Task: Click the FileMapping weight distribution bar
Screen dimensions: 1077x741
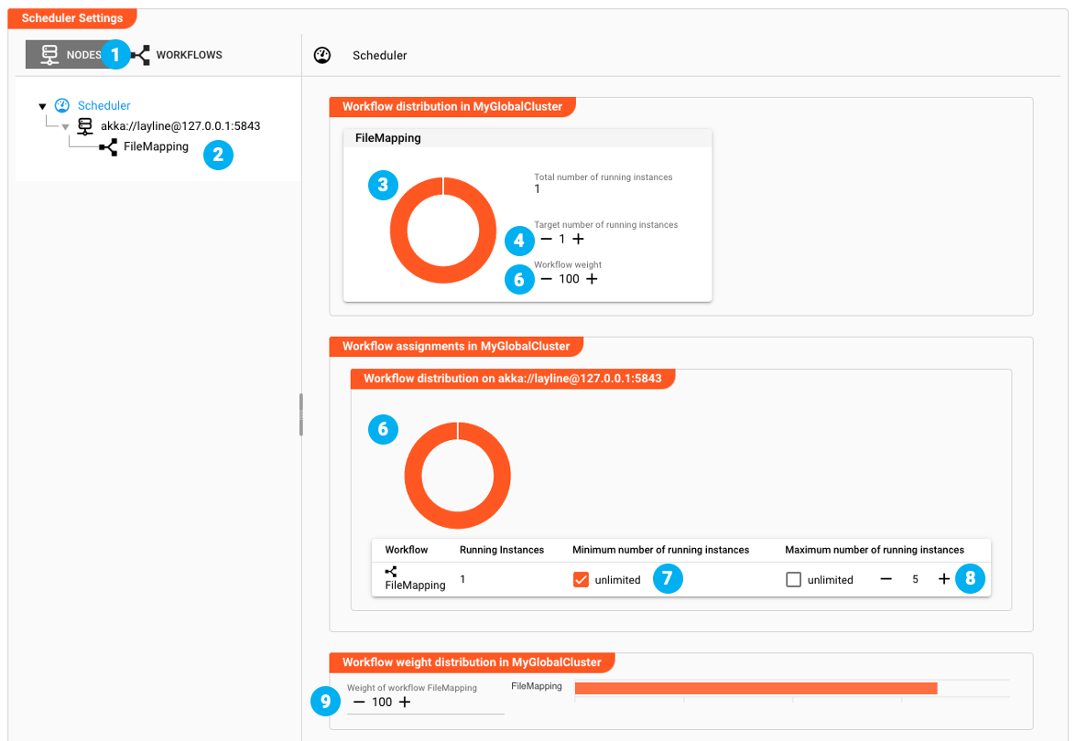Action: click(x=756, y=688)
